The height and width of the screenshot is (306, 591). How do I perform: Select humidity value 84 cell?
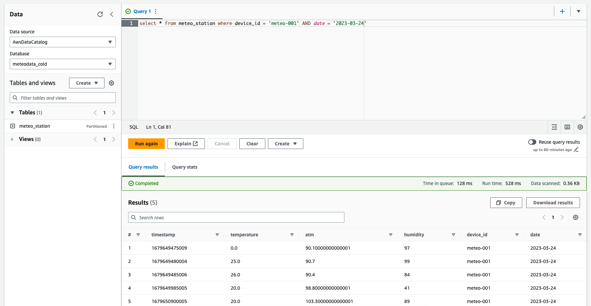[407, 275]
